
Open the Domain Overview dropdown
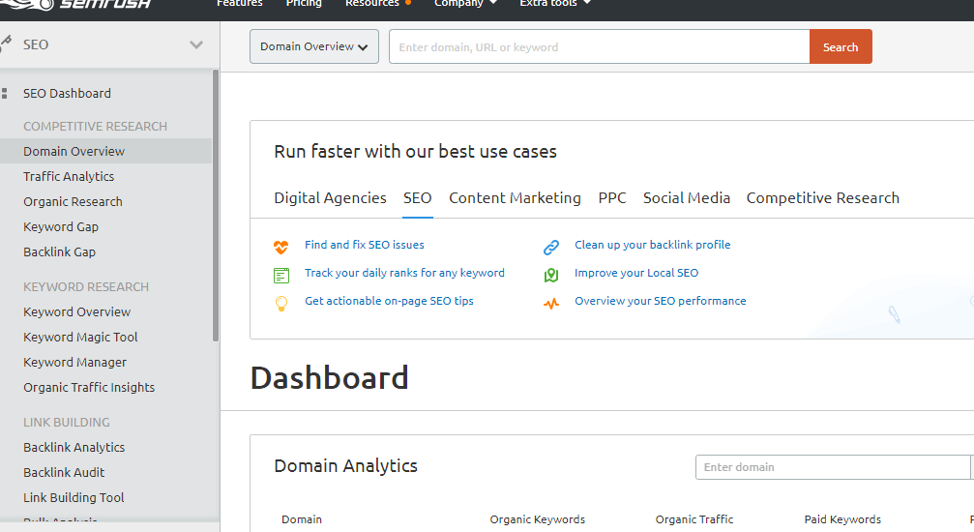pos(314,46)
